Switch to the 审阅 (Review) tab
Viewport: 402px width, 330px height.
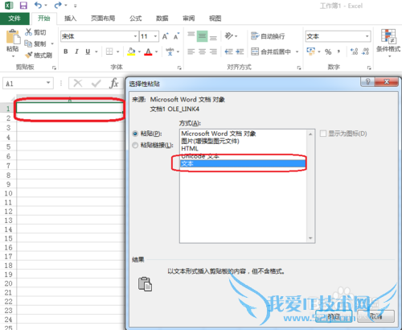click(x=189, y=19)
